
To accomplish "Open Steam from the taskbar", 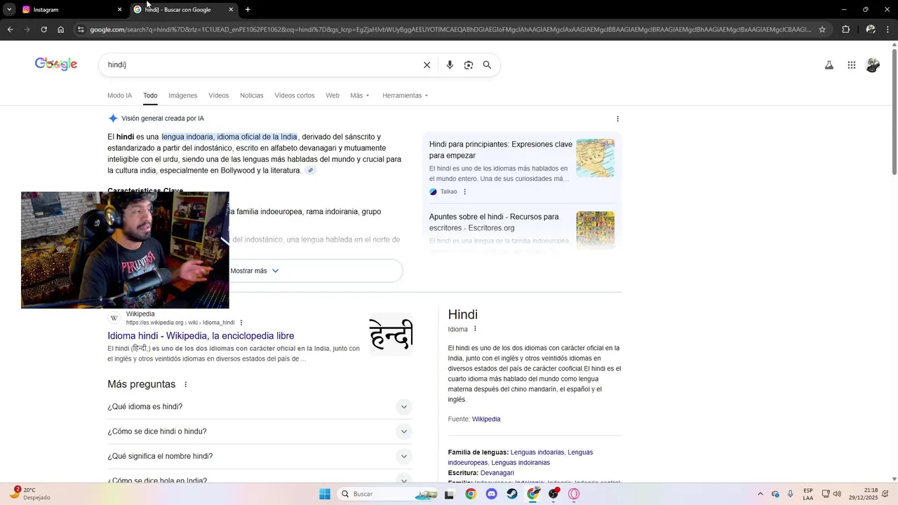I will point(512,494).
